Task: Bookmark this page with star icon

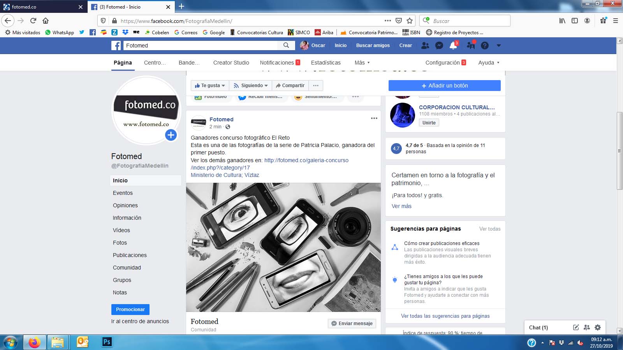Action: point(410,21)
